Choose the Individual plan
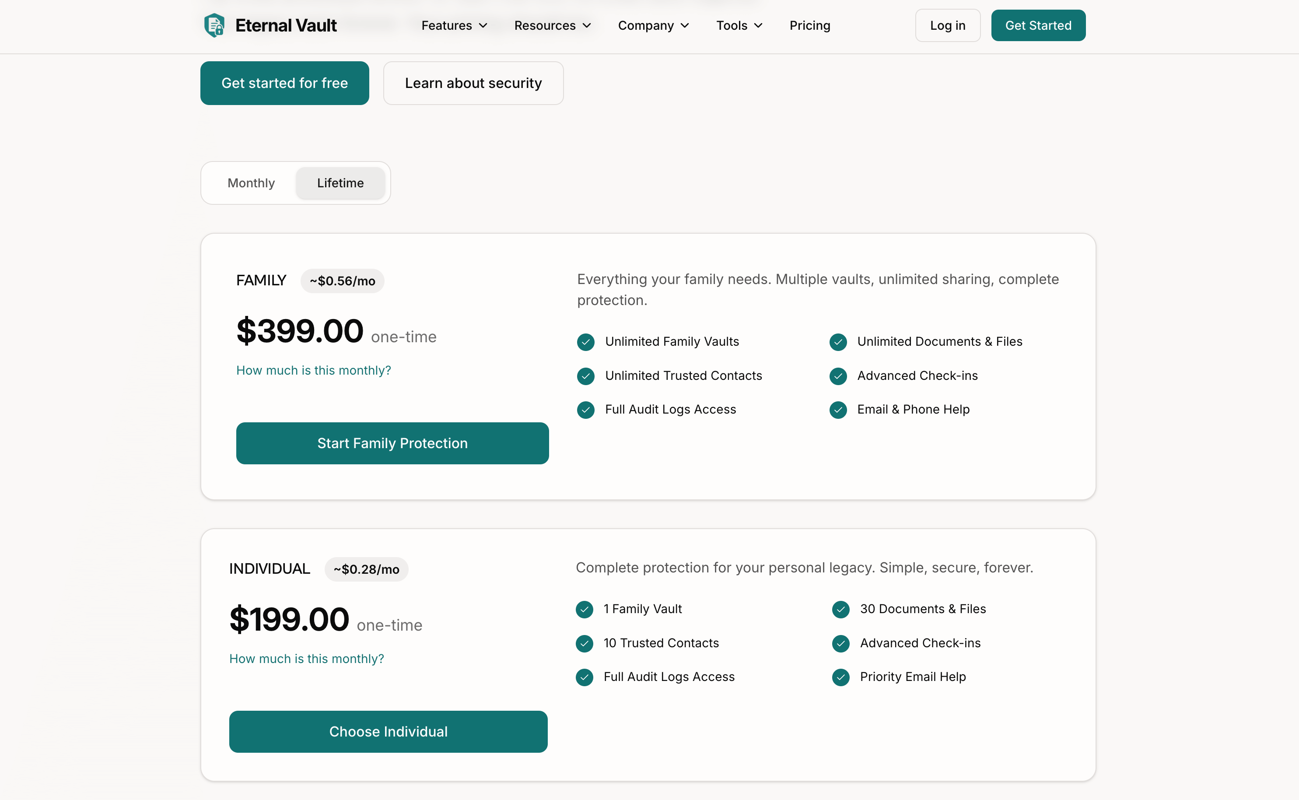The image size is (1299, 800). click(388, 732)
